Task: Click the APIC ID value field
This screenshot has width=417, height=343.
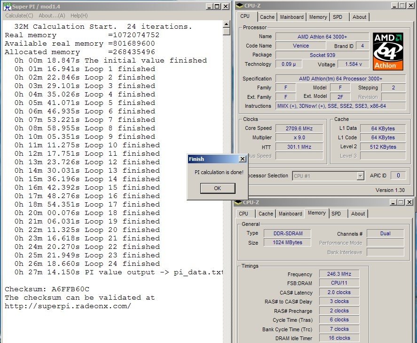Action: [x=398, y=175]
